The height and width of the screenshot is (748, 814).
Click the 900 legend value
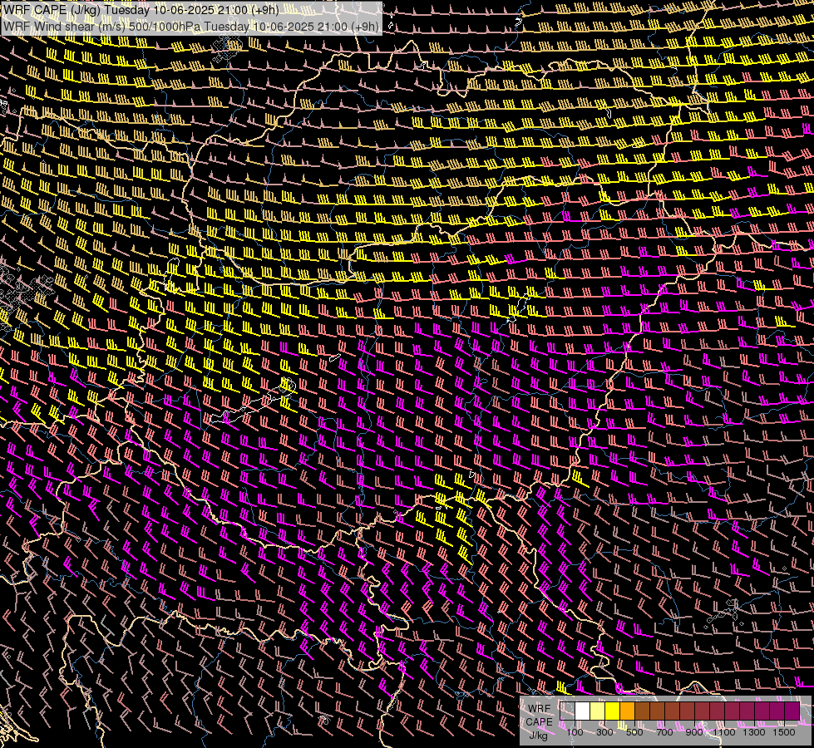coord(694,732)
